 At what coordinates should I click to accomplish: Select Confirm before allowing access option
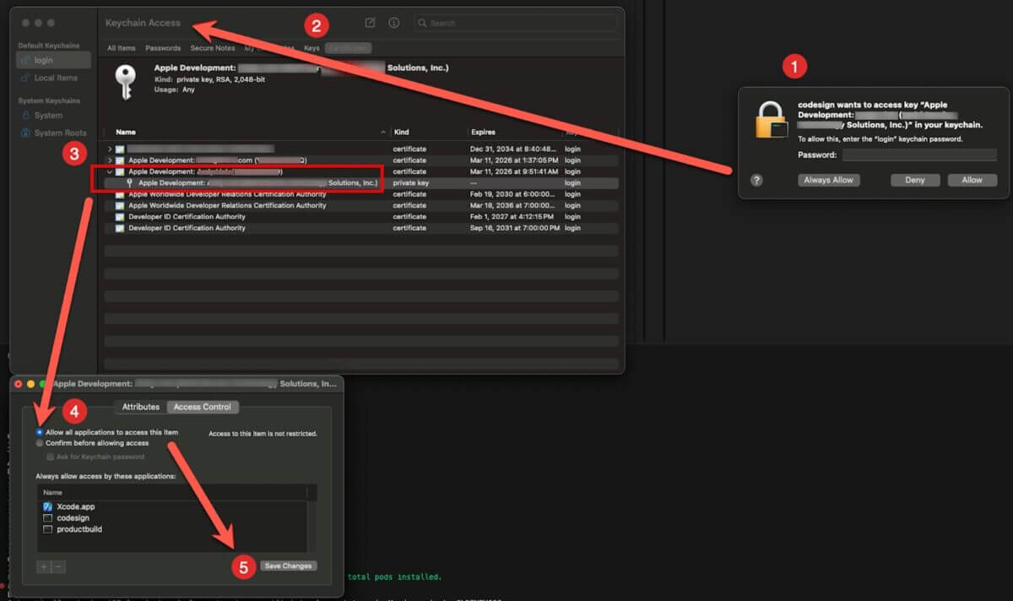pos(40,443)
